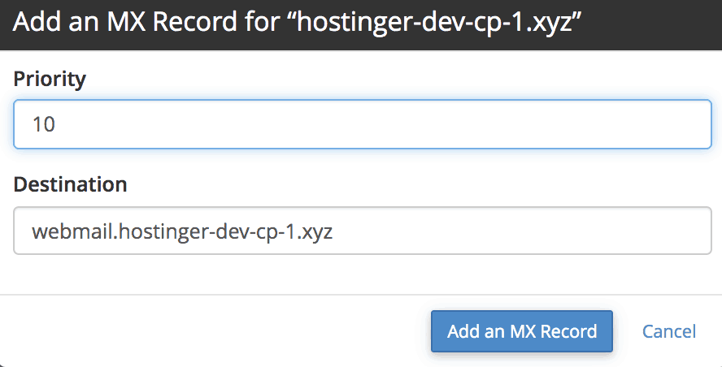This screenshot has width=722, height=367.
Task: Click the "Destination" field label
Action: point(70,184)
